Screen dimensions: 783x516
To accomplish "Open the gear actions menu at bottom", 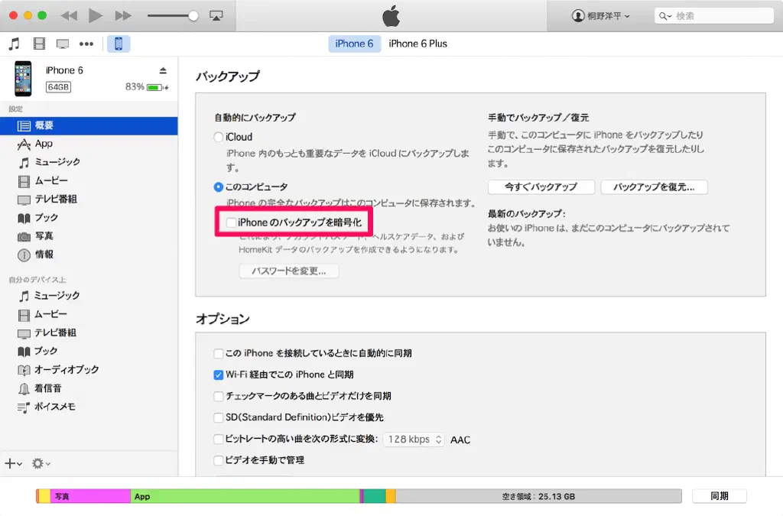I will click(41, 463).
